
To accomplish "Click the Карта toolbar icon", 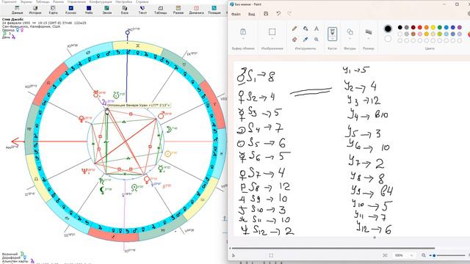I will coord(53,10).
